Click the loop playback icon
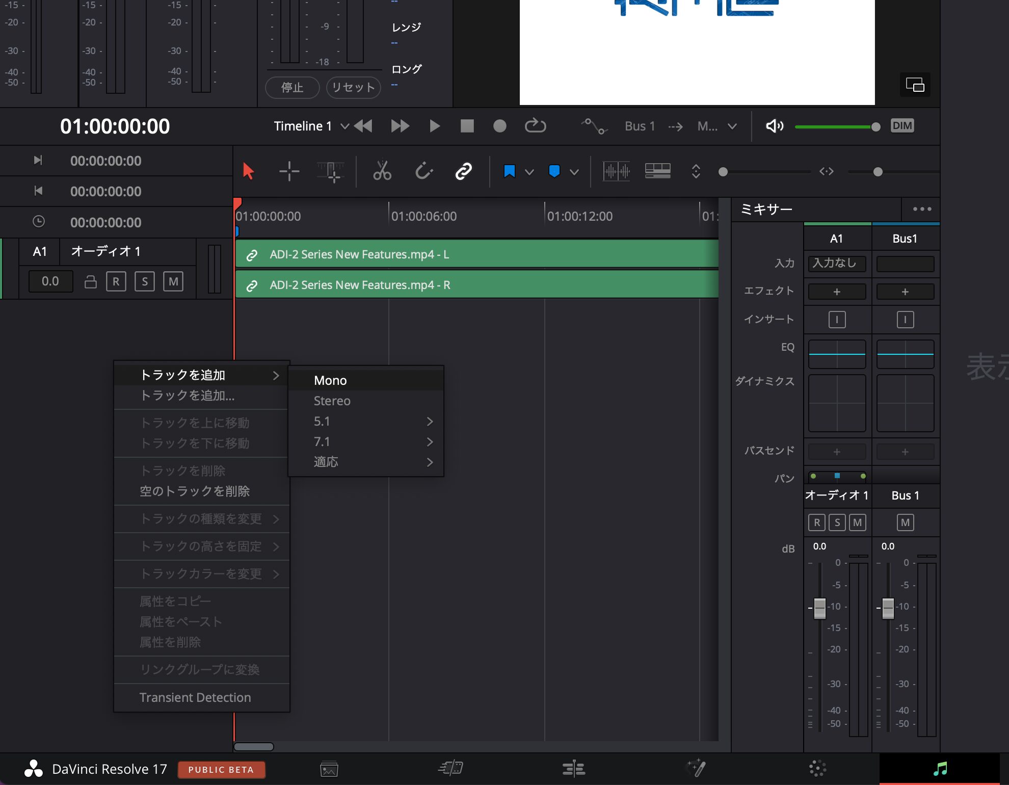This screenshot has height=785, width=1009. coord(535,126)
